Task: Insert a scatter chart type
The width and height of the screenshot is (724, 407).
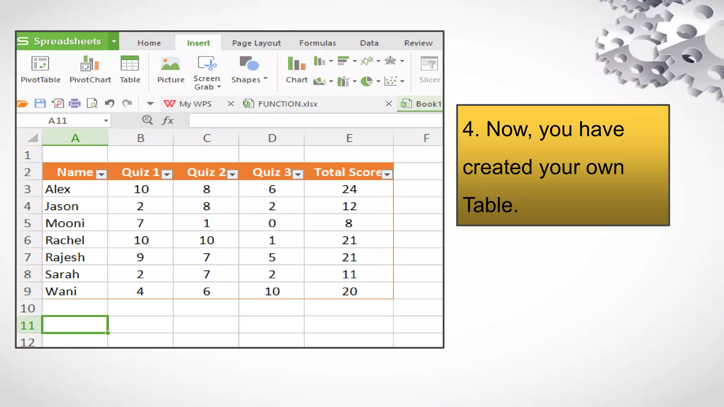Action: click(x=391, y=81)
